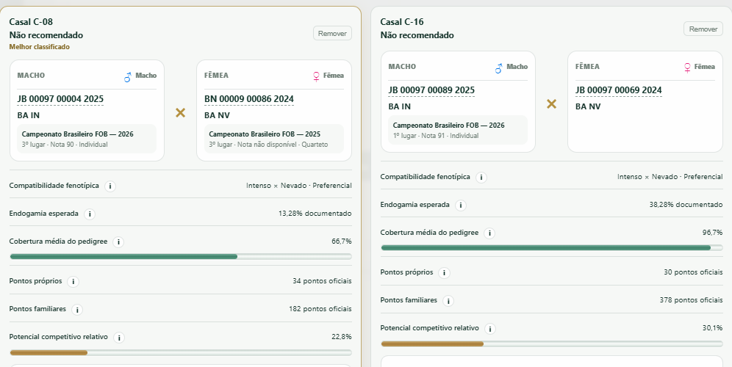732x367 pixels.
Task: Click the 66,7% pedigree coverage bar
Action: (x=181, y=256)
